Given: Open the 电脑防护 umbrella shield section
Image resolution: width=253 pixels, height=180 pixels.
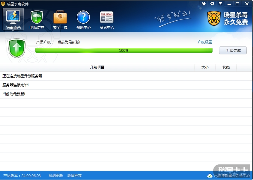Looking at the screenshot, I should tap(37, 20).
